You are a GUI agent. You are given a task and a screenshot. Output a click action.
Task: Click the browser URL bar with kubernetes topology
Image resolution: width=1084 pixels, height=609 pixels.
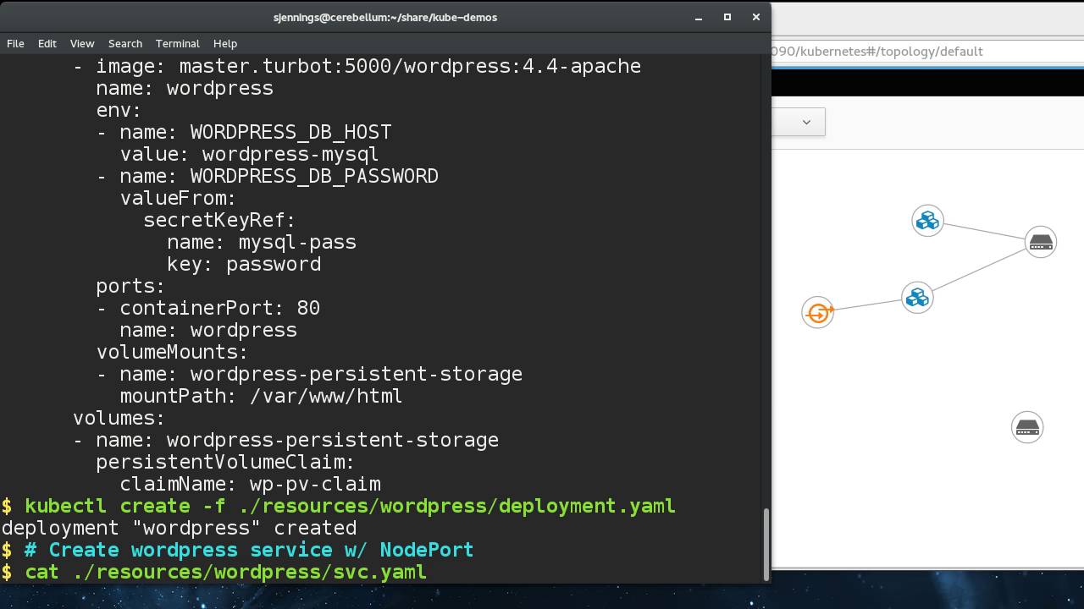927,52
